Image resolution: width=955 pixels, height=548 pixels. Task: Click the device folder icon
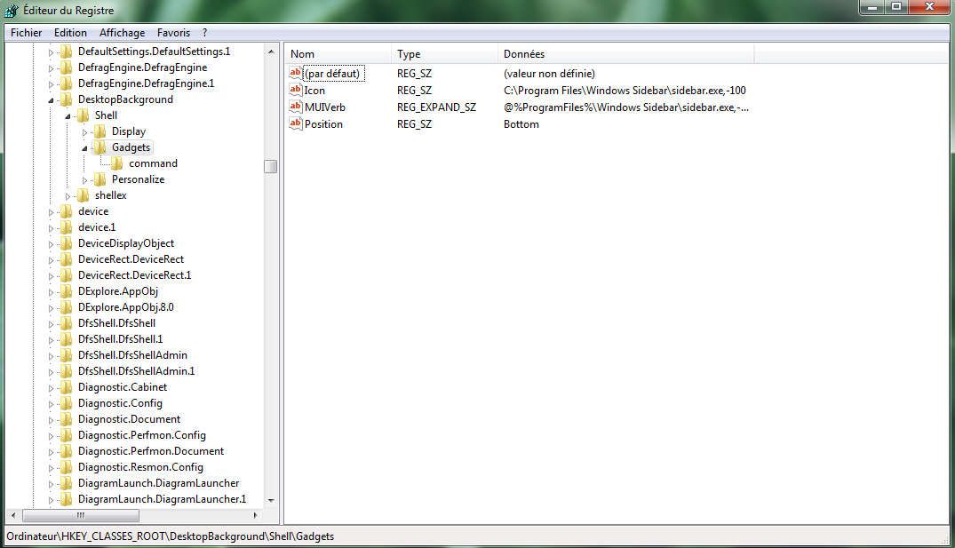point(67,211)
